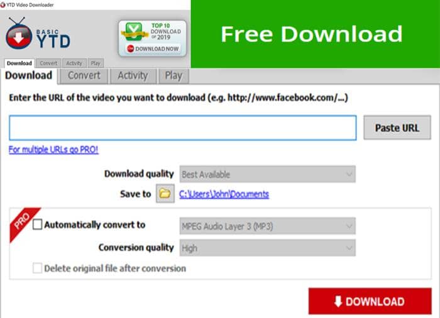
Task: Click the 'Save to' label text
Action: coord(136,194)
